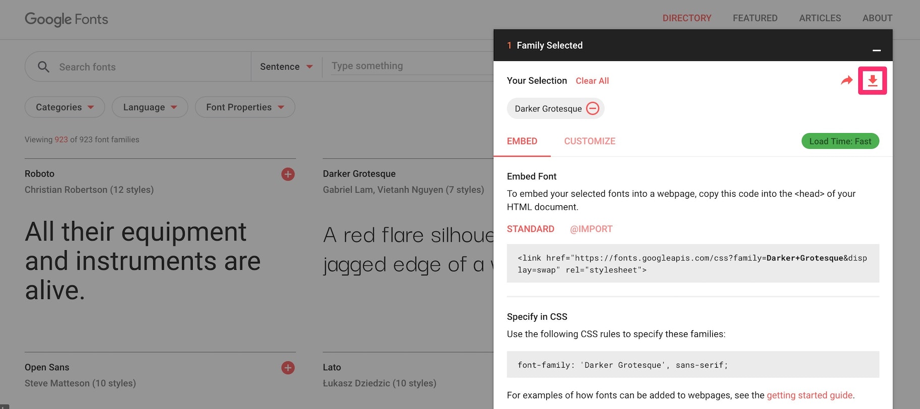Go to the Featured page
Screen dimensions: 920x409
[755, 18]
